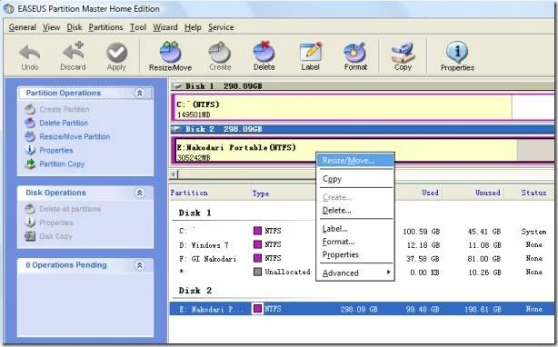Viewport: 558px width, 347px height.
Task: Open the Service menu
Action: 221,27
